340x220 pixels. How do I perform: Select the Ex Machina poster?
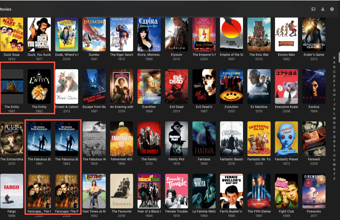click(x=259, y=86)
